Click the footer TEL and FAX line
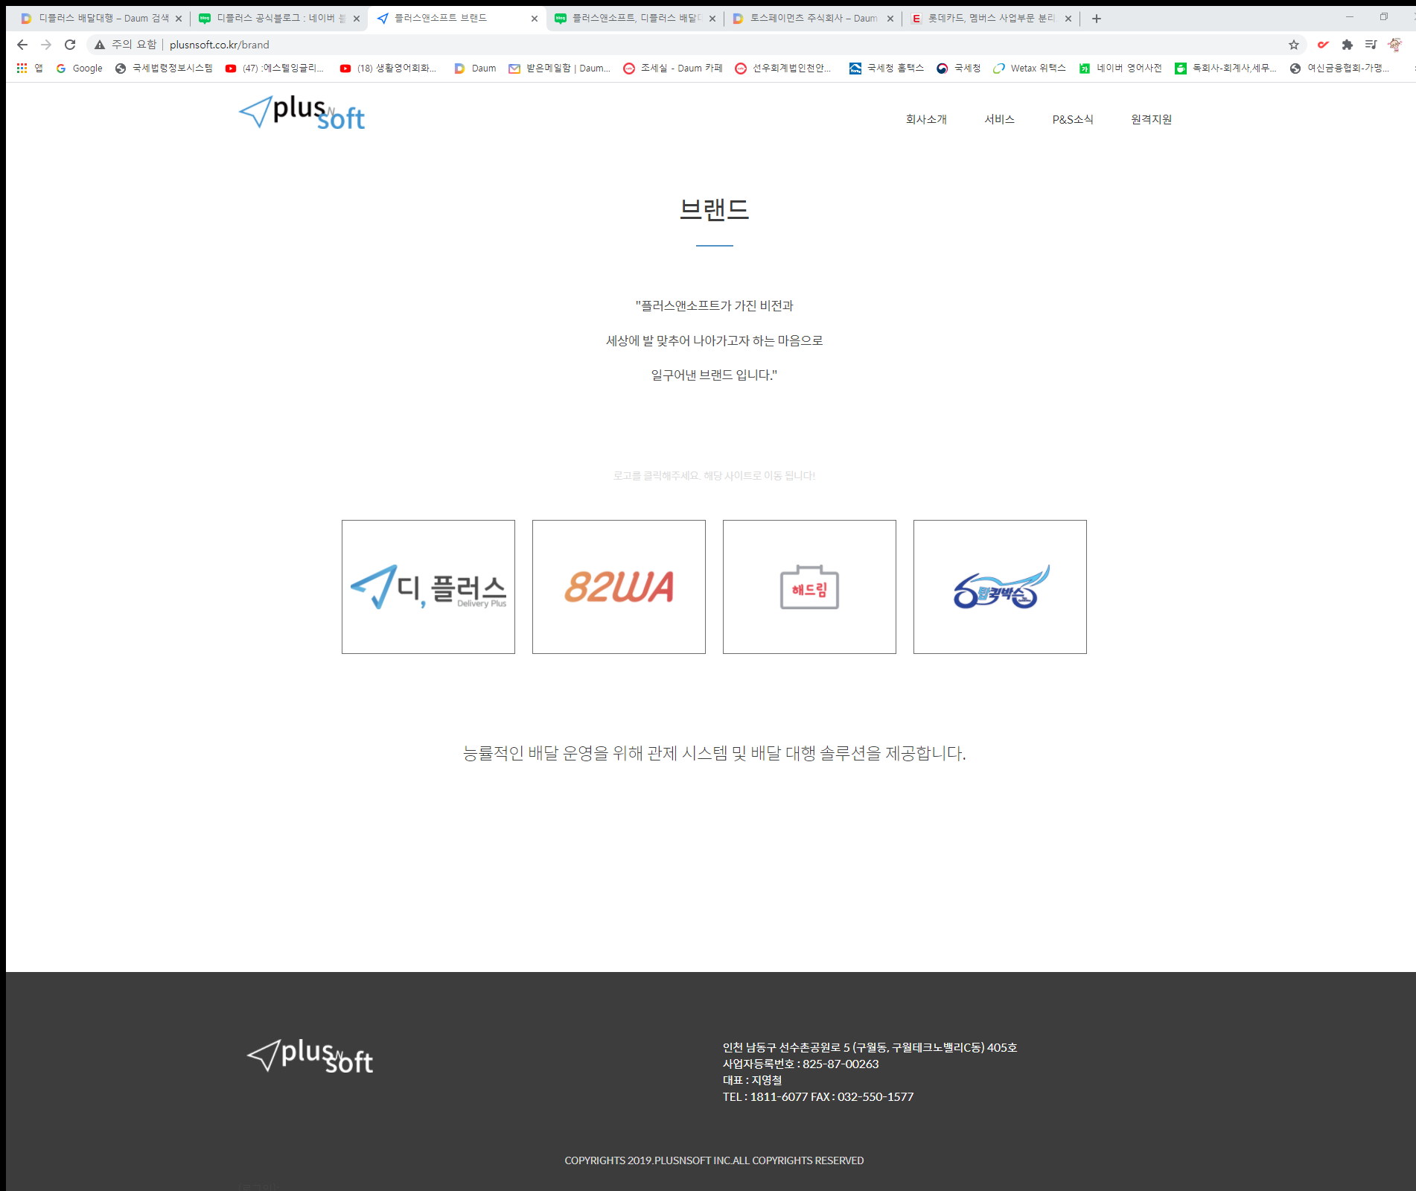The height and width of the screenshot is (1191, 1416). tap(818, 1096)
